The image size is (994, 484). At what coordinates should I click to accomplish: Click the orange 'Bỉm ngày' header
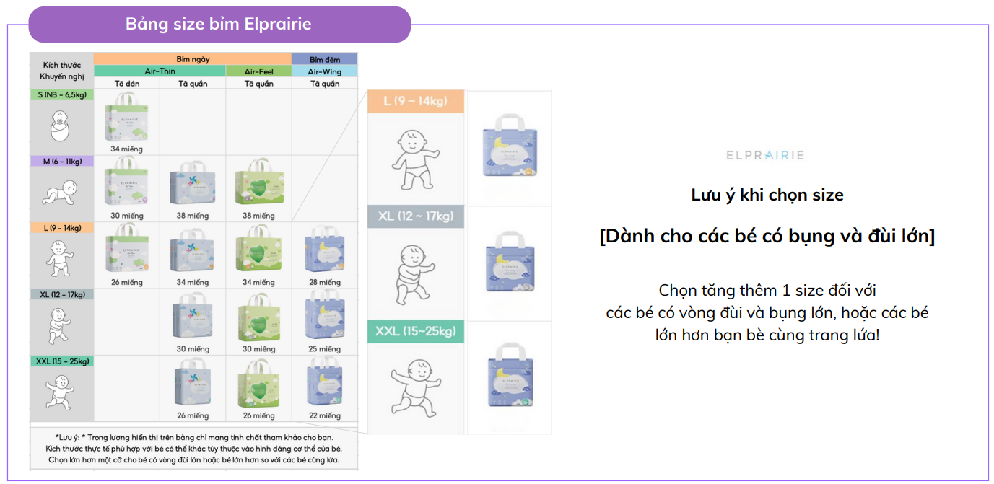[x=193, y=59]
